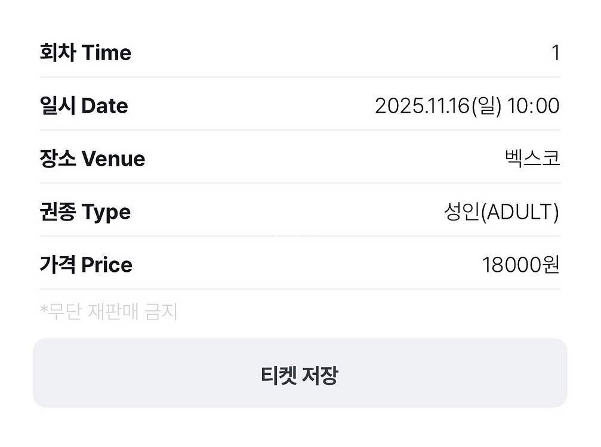
Task: Select the 10:00 start time text
Action: [x=533, y=107]
